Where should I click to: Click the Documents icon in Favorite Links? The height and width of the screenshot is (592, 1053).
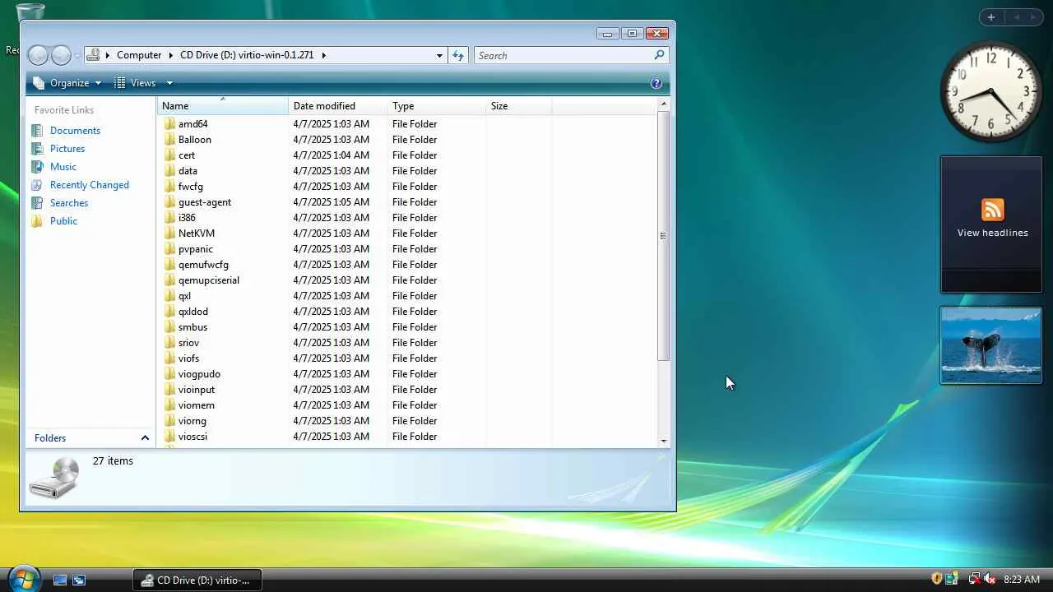point(36,131)
